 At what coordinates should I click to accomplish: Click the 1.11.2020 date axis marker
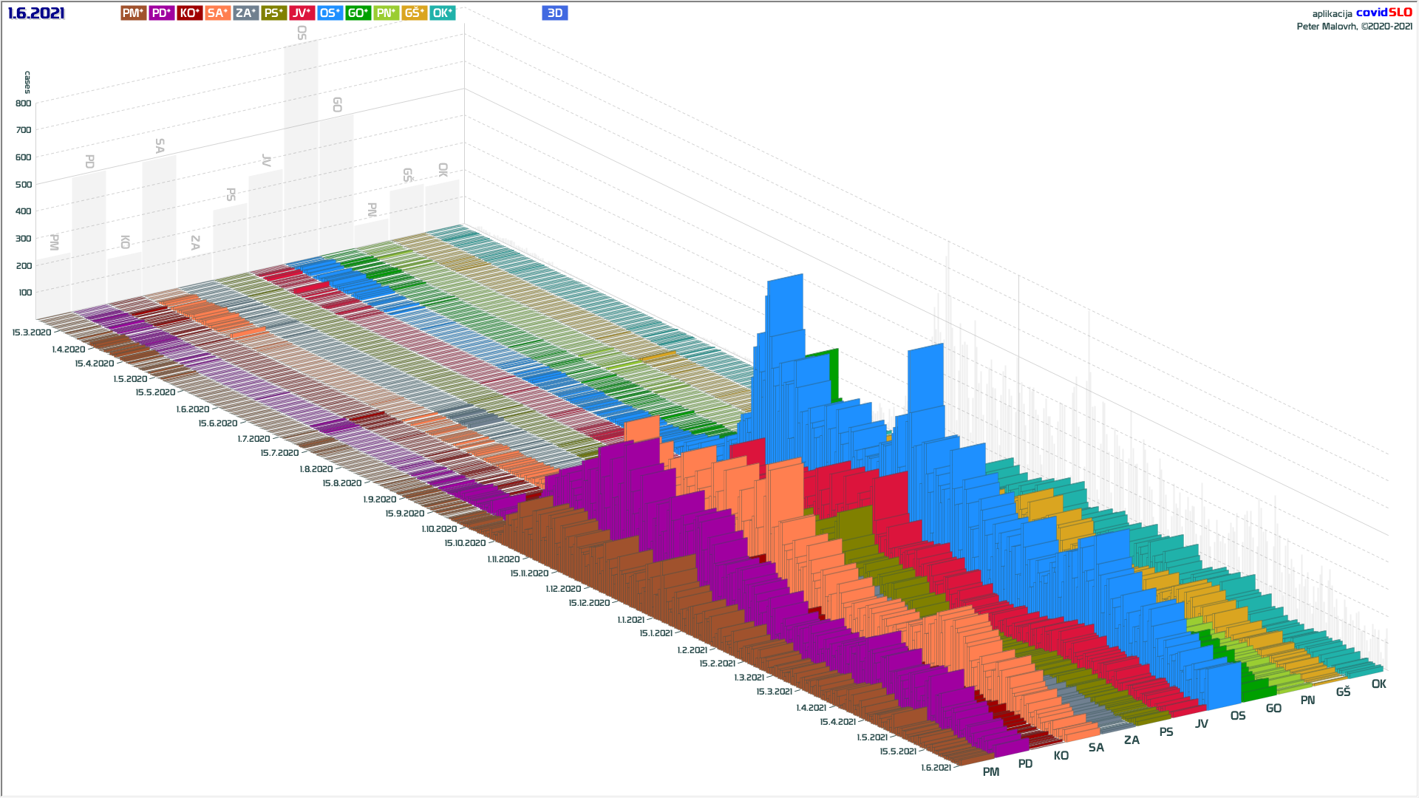pos(503,559)
